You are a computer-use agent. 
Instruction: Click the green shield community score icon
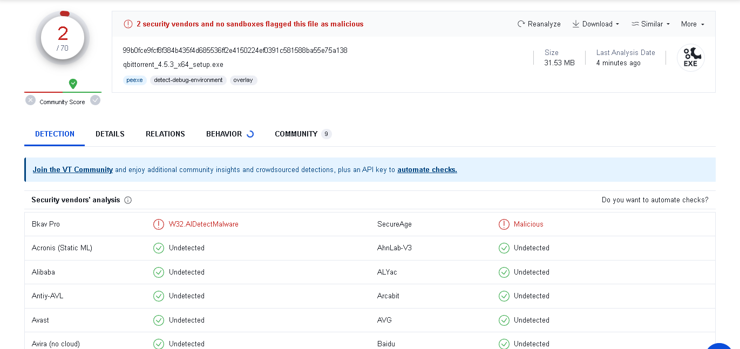(73, 84)
